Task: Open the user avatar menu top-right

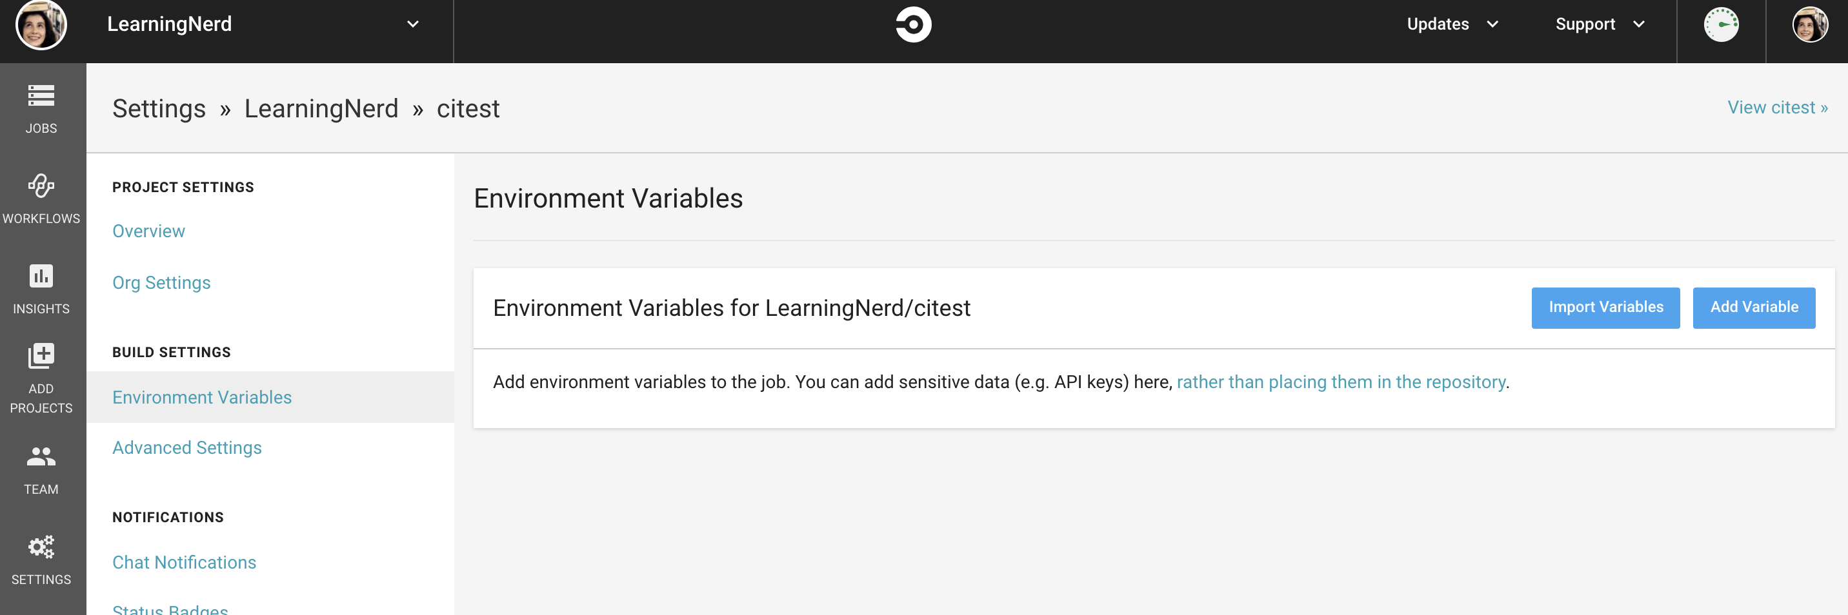Action: [1809, 25]
